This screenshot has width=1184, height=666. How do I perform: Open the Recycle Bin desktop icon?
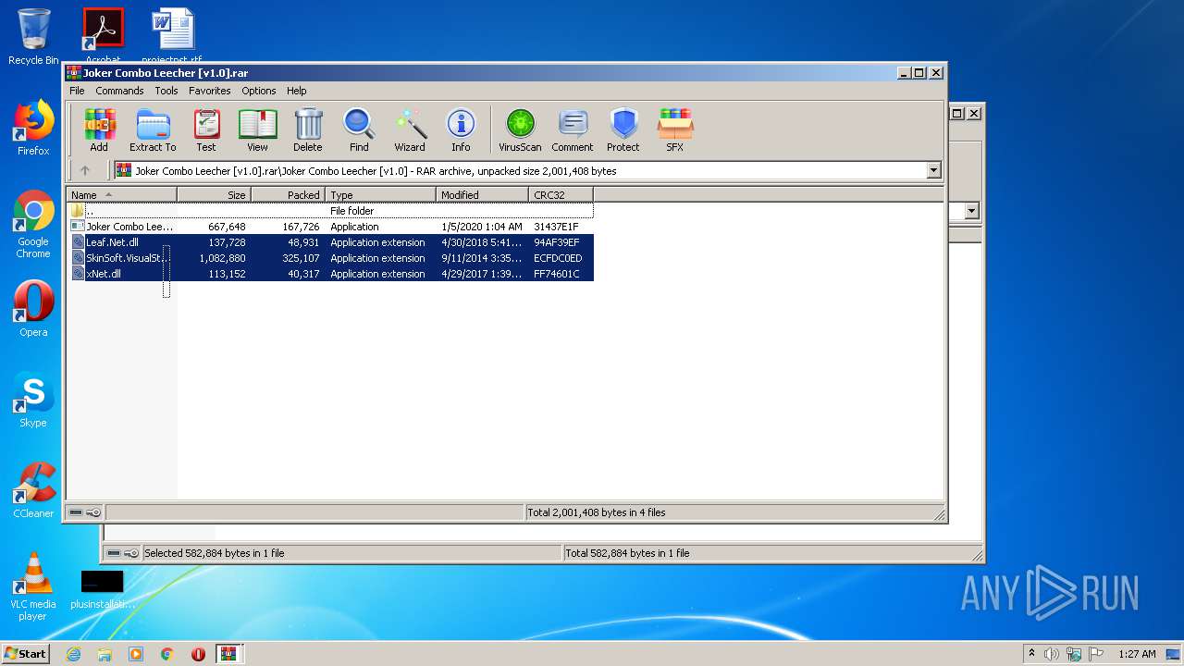coord(33,37)
